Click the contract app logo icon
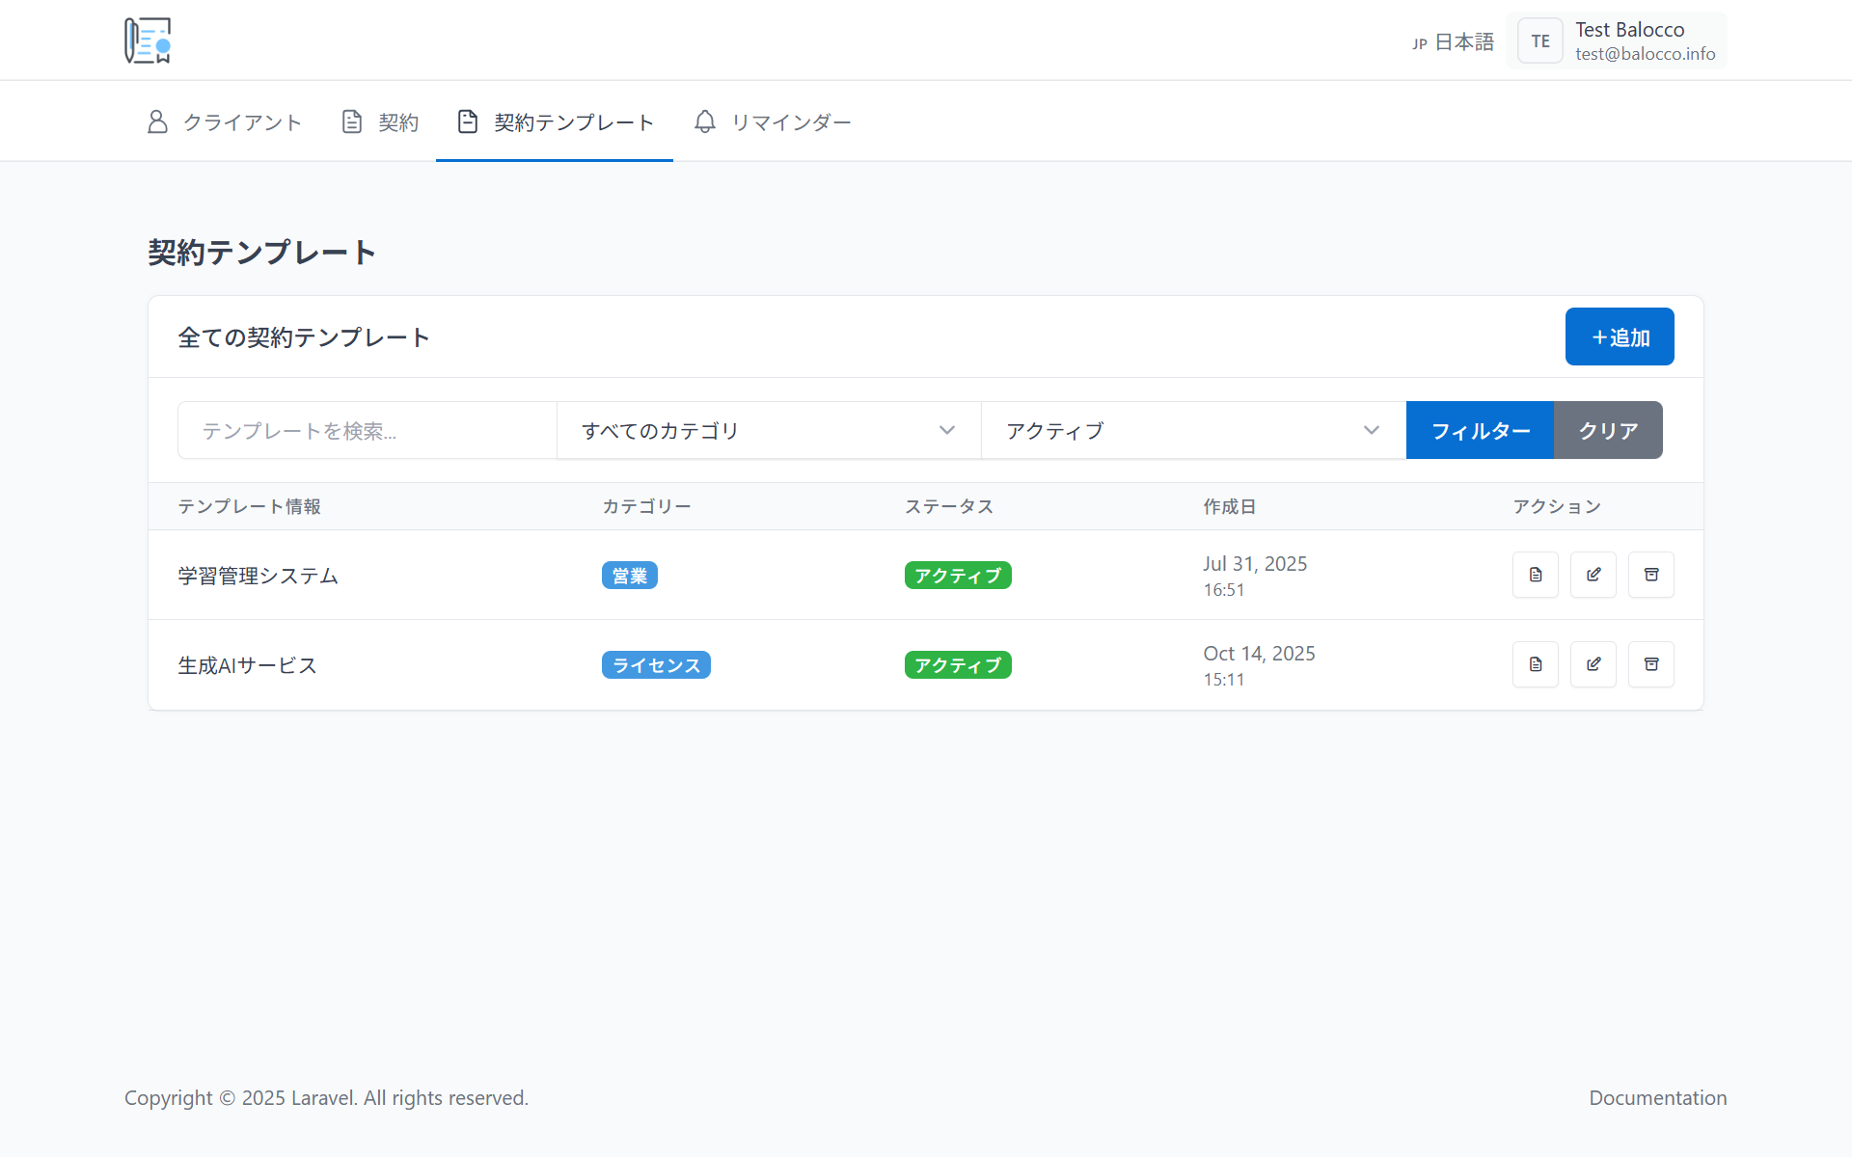 tap(148, 40)
